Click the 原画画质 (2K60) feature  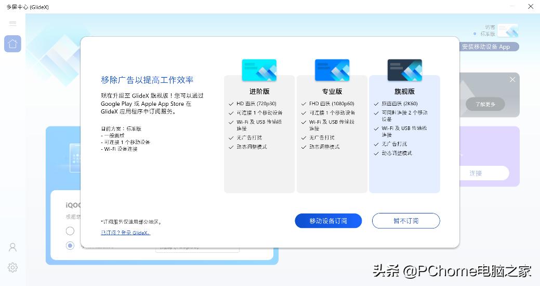pos(400,103)
